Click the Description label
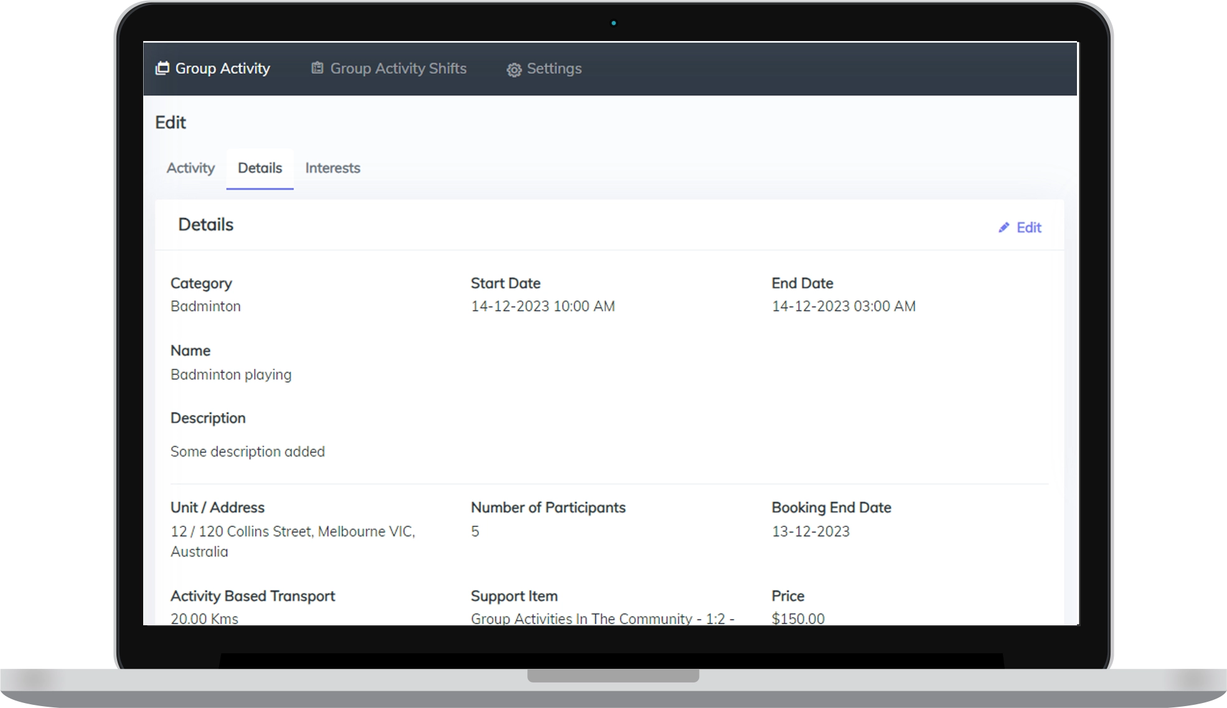The height and width of the screenshot is (708, 1227). (x=208, y=418)
